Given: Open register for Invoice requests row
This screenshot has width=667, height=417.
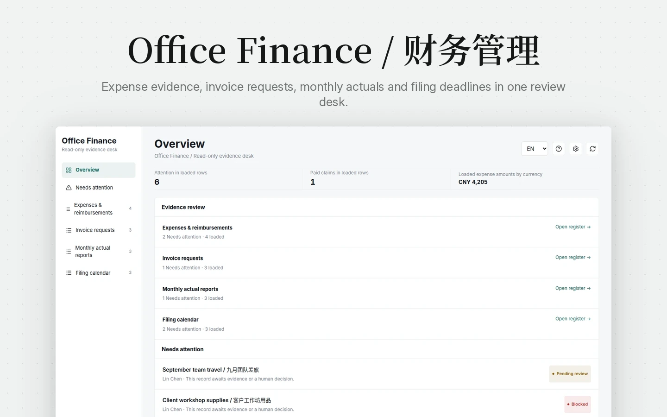Looking at the screenshot, I should pos(573,258).
